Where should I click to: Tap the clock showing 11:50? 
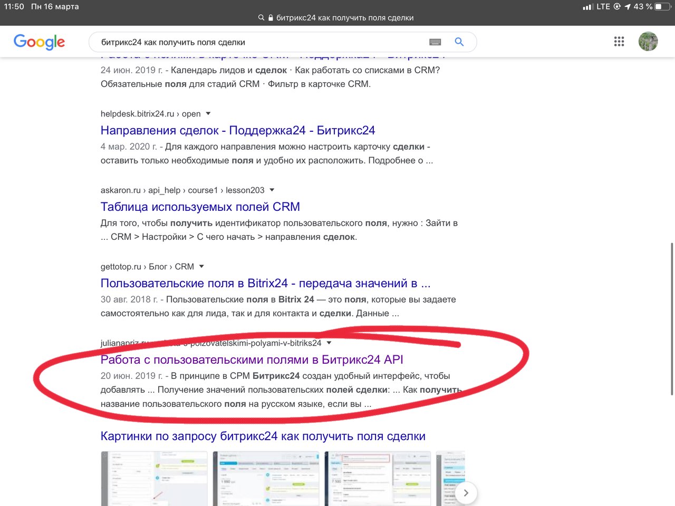point(14,6)
